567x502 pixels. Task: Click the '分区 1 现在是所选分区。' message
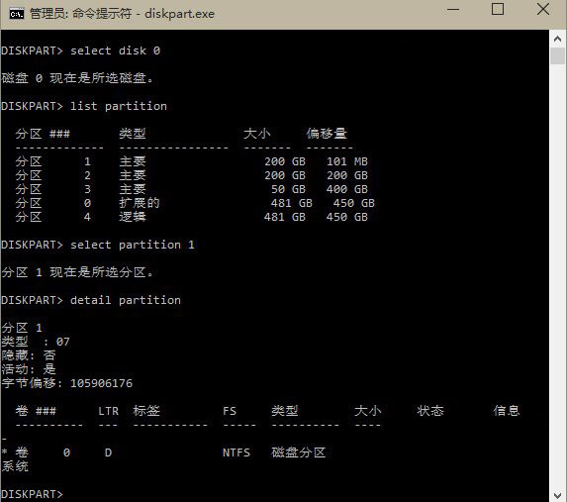coord(78,272)
